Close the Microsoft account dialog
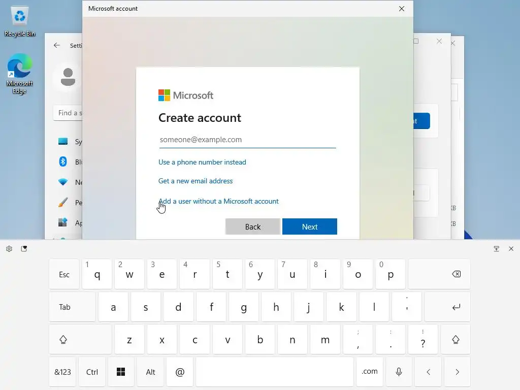520x390 pixels. coord(402,9)
